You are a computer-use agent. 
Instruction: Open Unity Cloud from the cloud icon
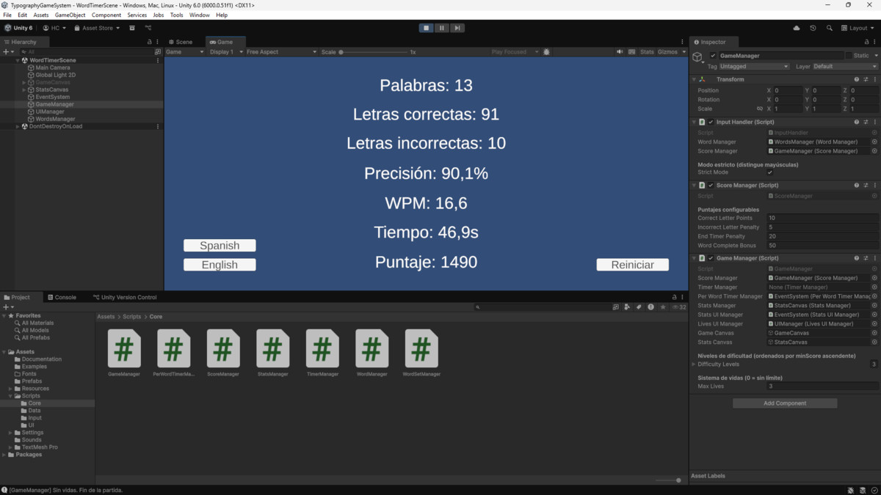797,28
